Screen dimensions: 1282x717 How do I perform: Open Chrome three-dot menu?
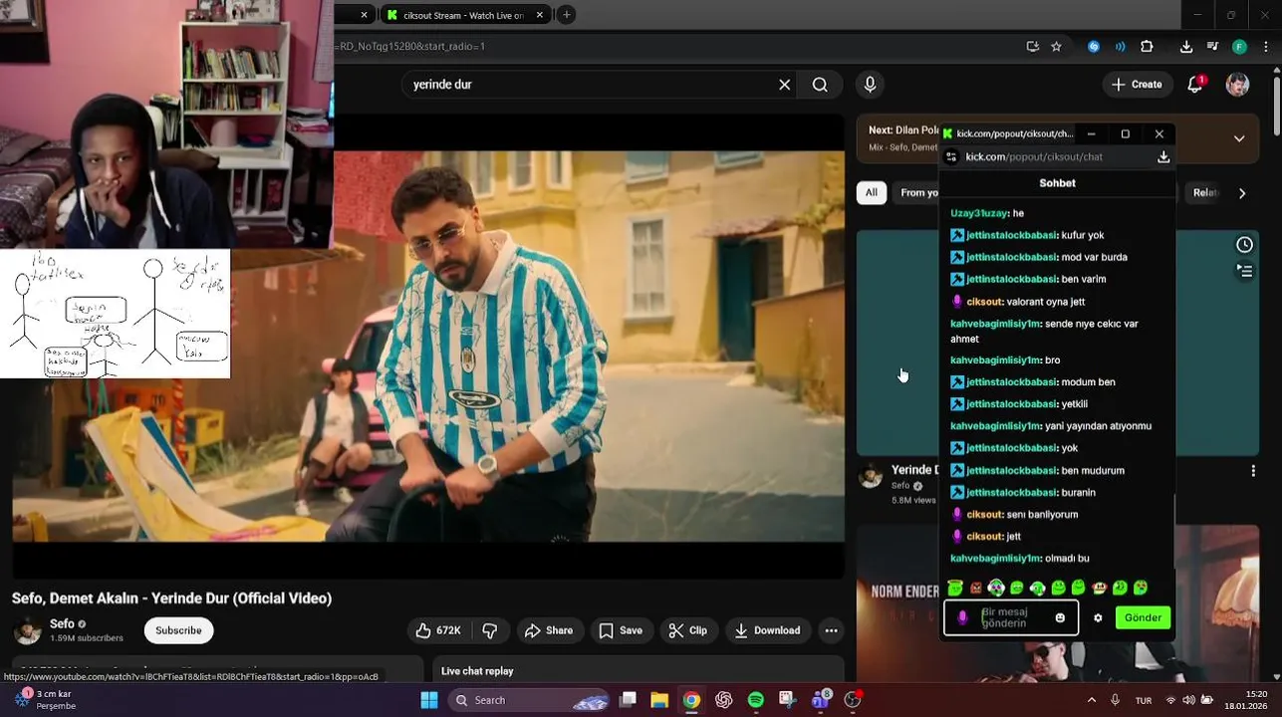[x=1266, y=46]
